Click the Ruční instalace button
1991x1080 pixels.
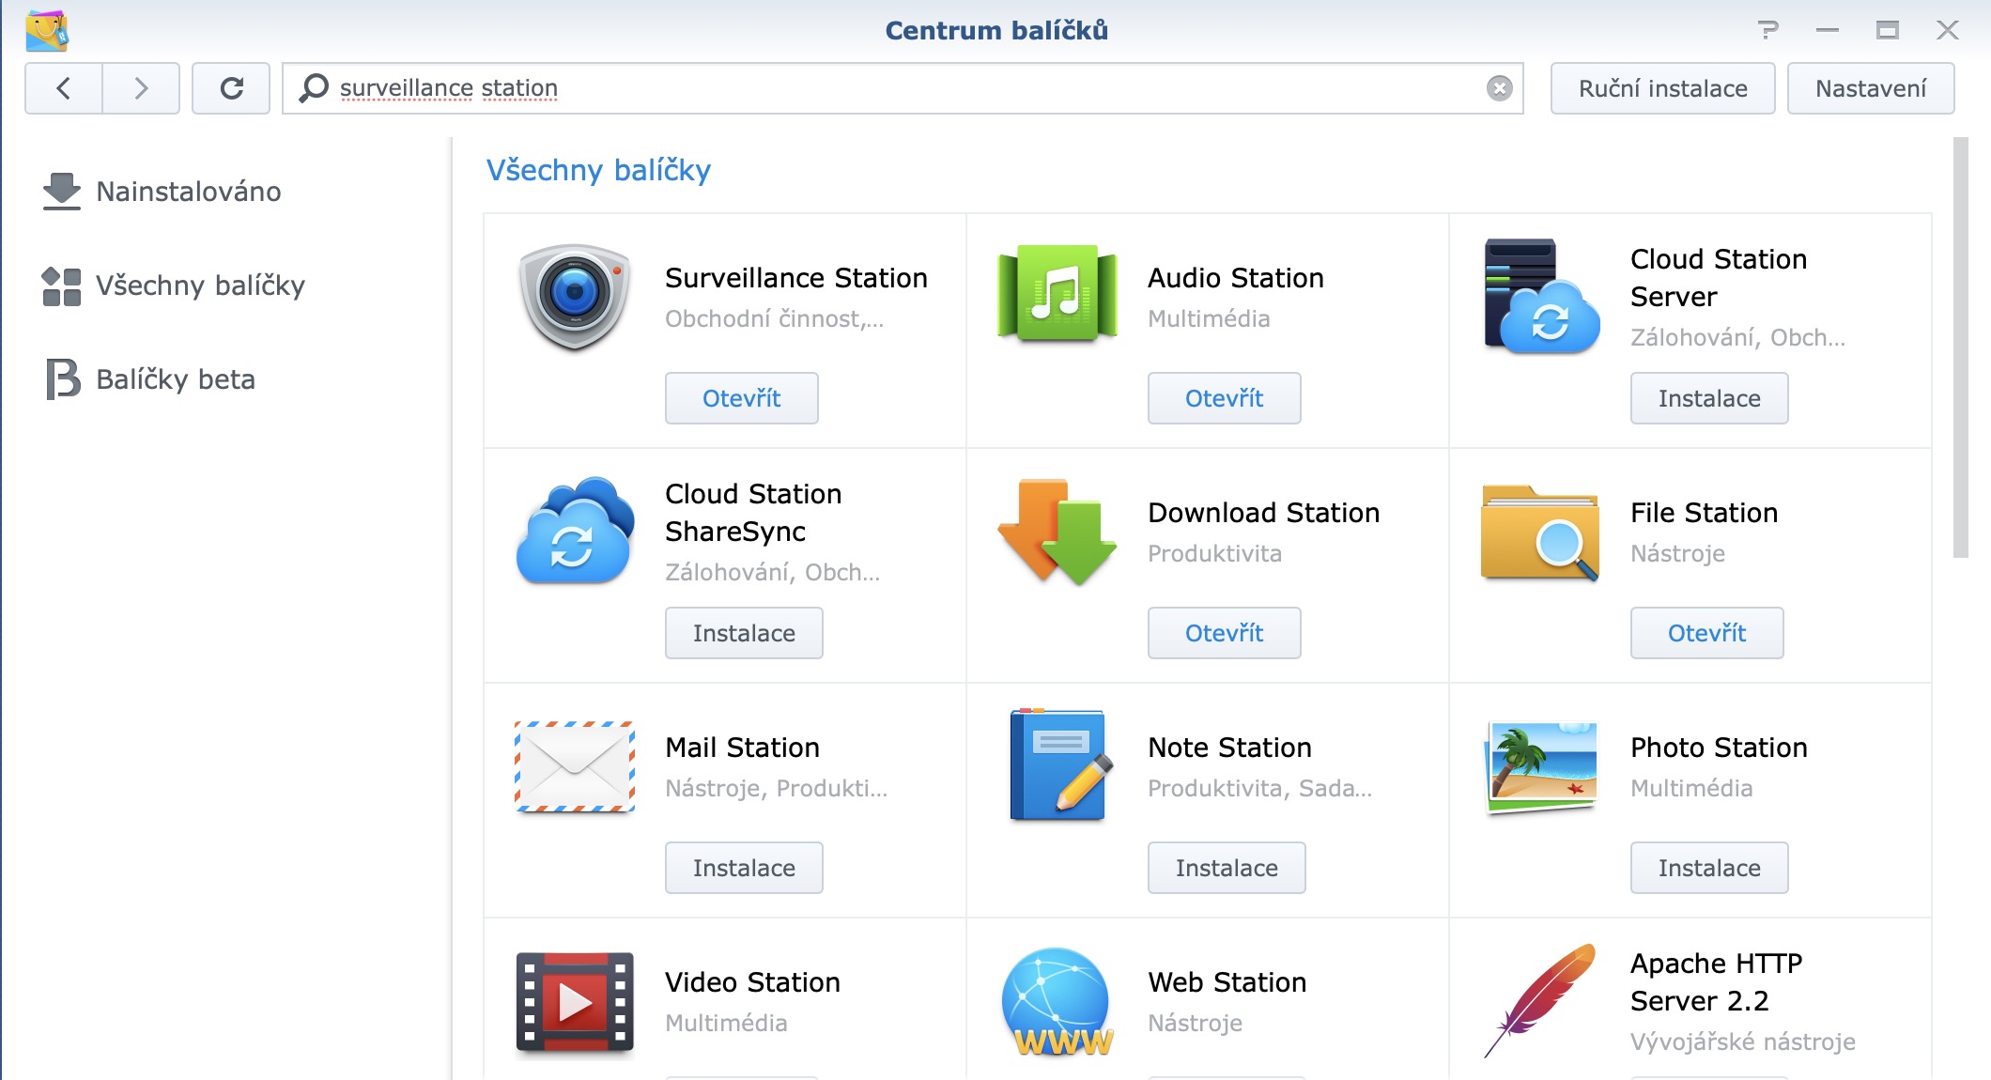tap(1662, 87)
